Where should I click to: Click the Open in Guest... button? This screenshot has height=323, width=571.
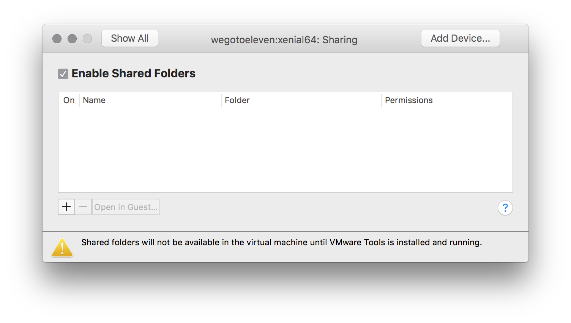tap(126, 207)
